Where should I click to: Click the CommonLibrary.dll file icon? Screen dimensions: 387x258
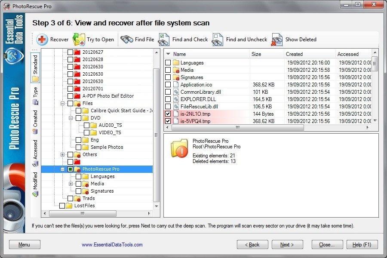point(176,92)
